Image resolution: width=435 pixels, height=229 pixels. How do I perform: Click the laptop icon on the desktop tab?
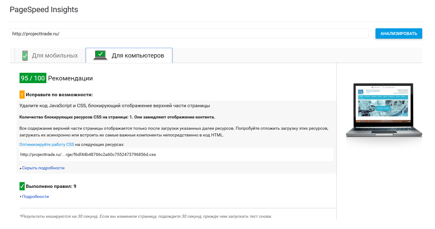click(x=100, y=55)
